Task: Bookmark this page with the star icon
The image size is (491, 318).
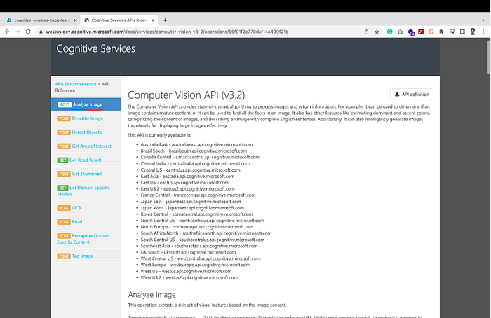Action: (377, 32)
